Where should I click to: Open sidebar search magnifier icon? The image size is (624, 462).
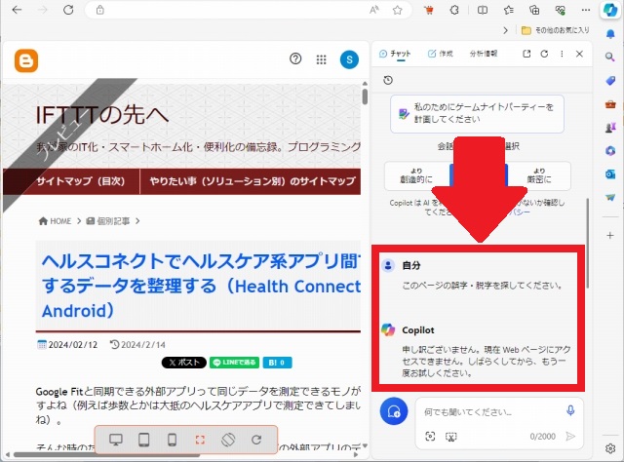click(x=610, y=57)
